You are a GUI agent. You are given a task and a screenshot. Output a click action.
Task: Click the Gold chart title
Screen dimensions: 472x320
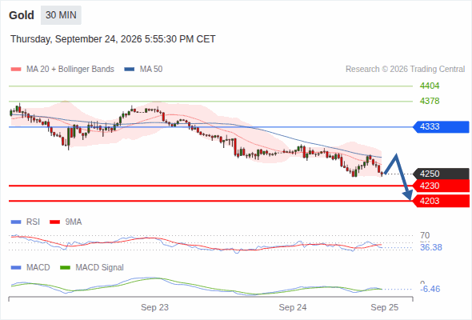(22, 15)
